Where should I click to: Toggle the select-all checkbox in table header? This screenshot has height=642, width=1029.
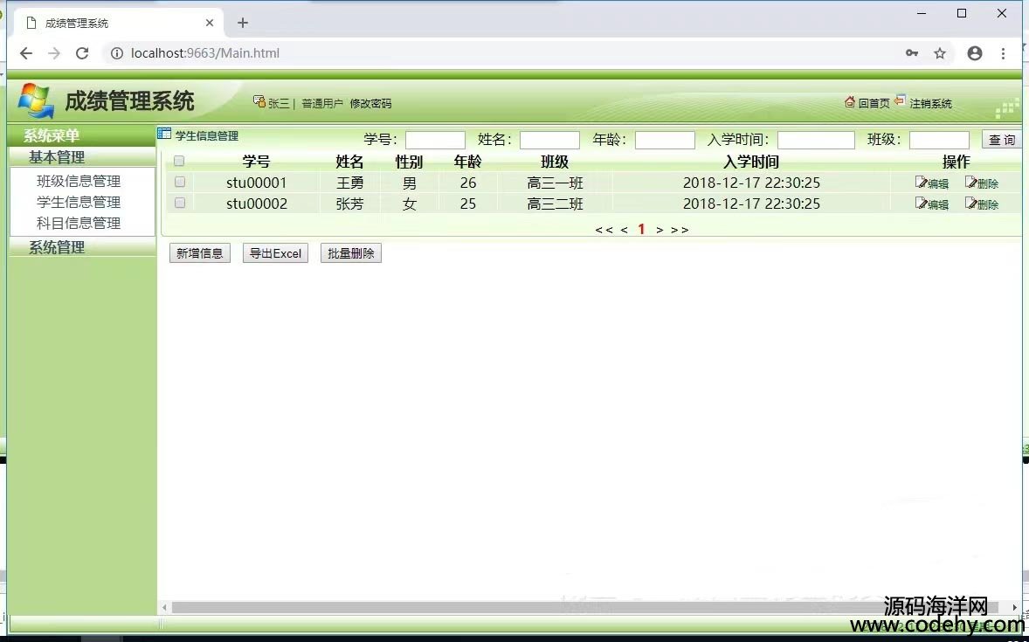click(x=179, y=161)
